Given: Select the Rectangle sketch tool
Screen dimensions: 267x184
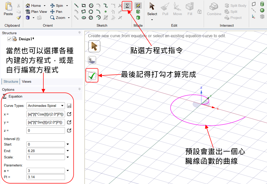Looking at the screenshot, I should (x=84, y=6).
